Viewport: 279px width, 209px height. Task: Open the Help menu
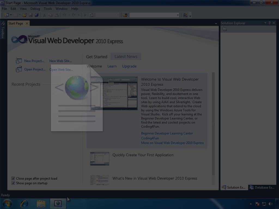pyautogui.click(x=75, y=9)
